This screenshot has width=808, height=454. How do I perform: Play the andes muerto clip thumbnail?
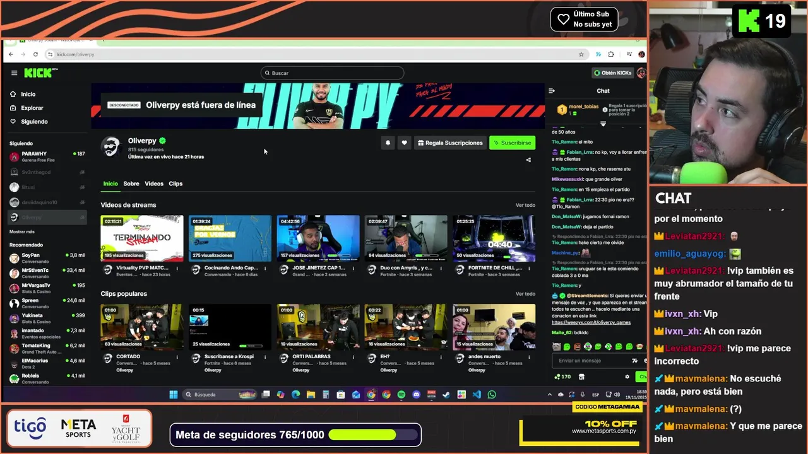[x=494, y=327]
